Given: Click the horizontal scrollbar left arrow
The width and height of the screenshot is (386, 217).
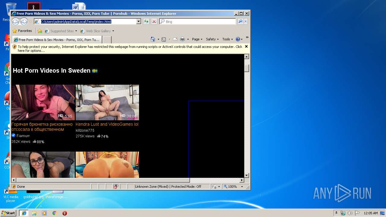Looking at the screenshot, I should click(x=14, y=180).
